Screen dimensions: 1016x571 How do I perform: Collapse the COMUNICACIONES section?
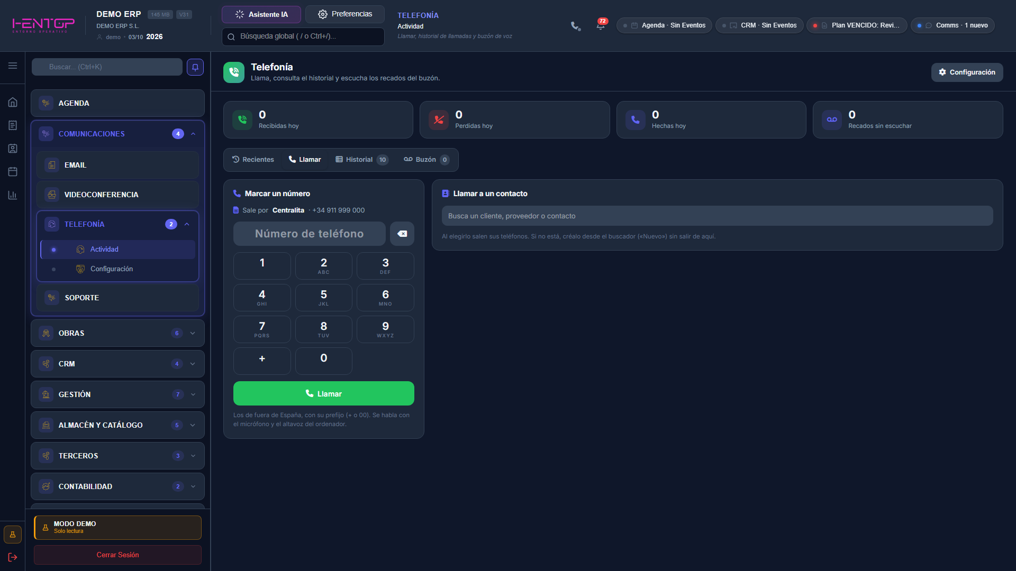(193, 134)
